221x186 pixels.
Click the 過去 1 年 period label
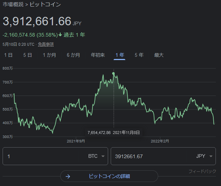[x=74, y=35]
